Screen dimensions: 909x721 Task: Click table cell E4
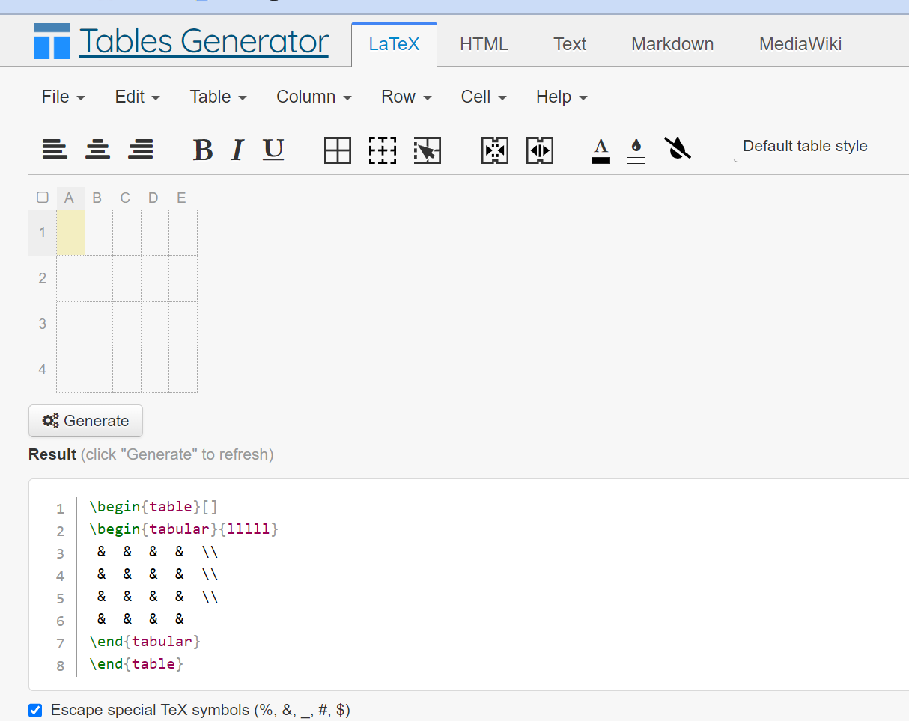tap(183, 370)
